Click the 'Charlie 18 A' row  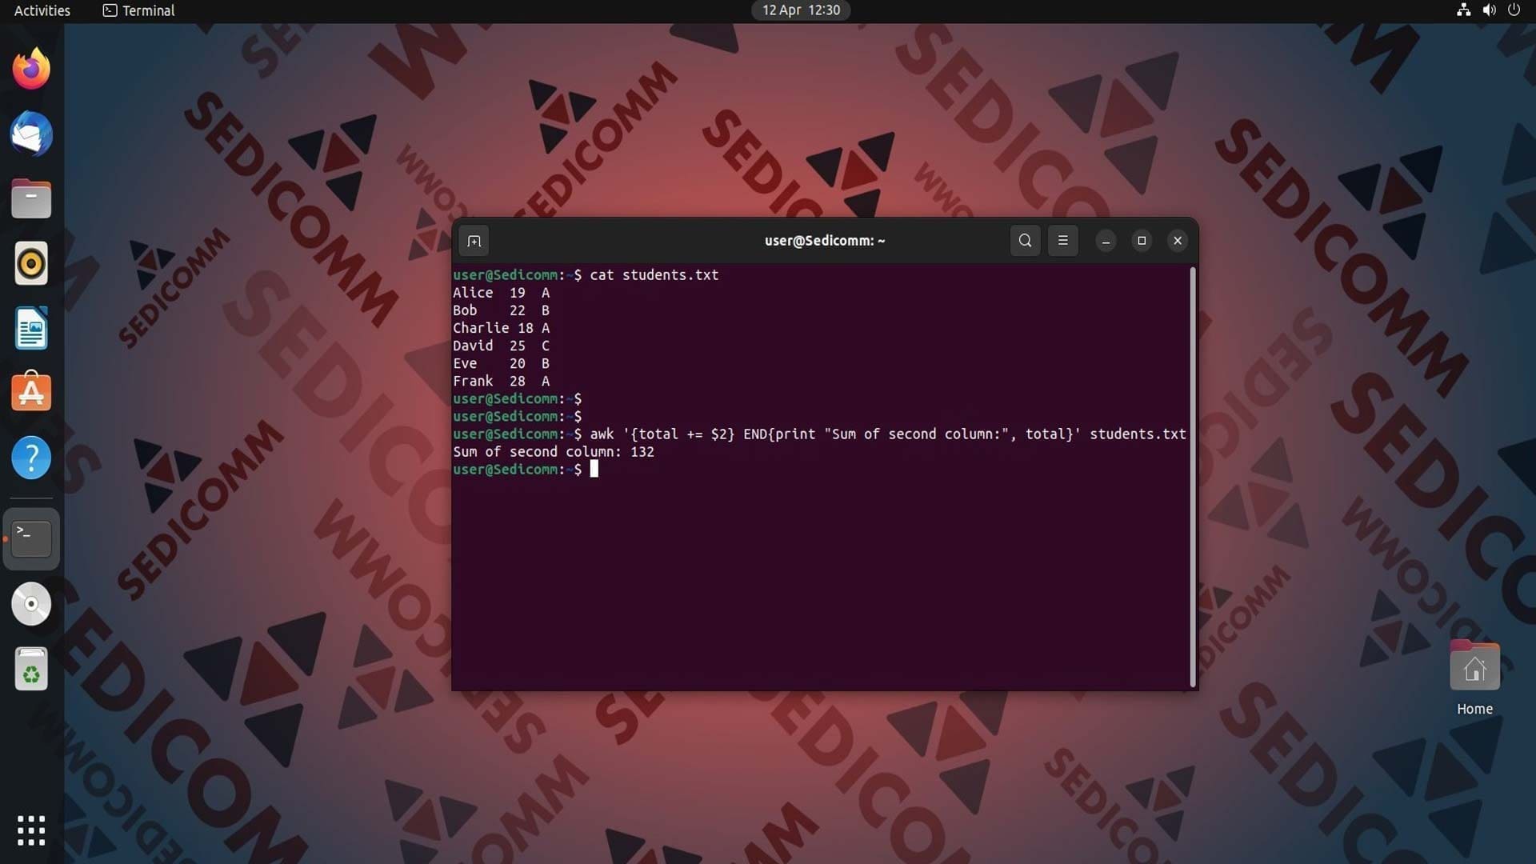501,328
